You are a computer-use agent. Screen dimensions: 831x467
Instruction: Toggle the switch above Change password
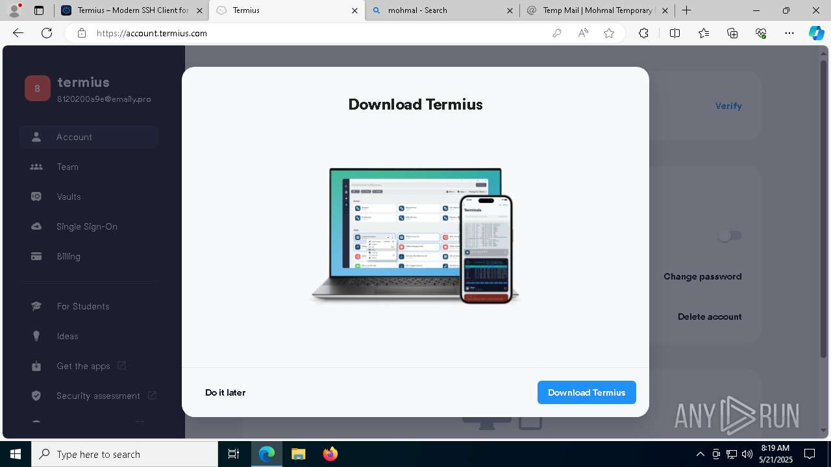click(x=730, y=236)
